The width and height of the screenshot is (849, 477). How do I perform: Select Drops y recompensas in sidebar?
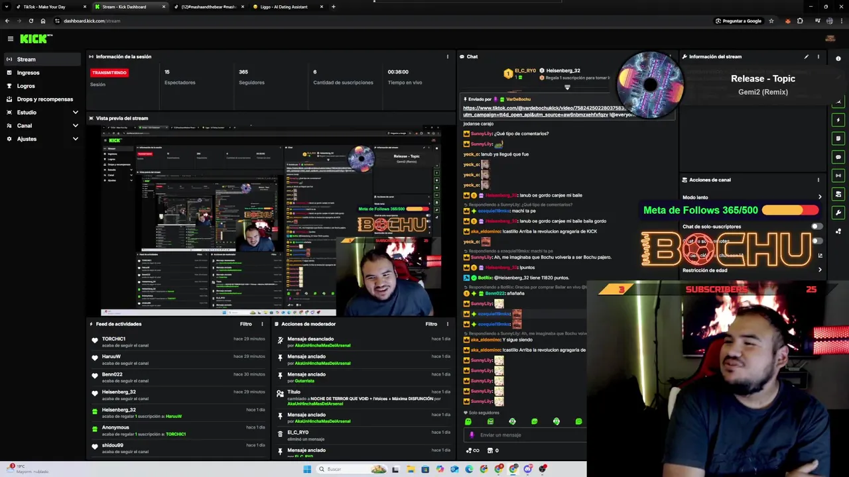point(41,99)
